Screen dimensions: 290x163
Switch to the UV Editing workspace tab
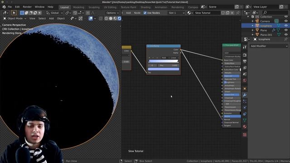(x=110, y=7)
